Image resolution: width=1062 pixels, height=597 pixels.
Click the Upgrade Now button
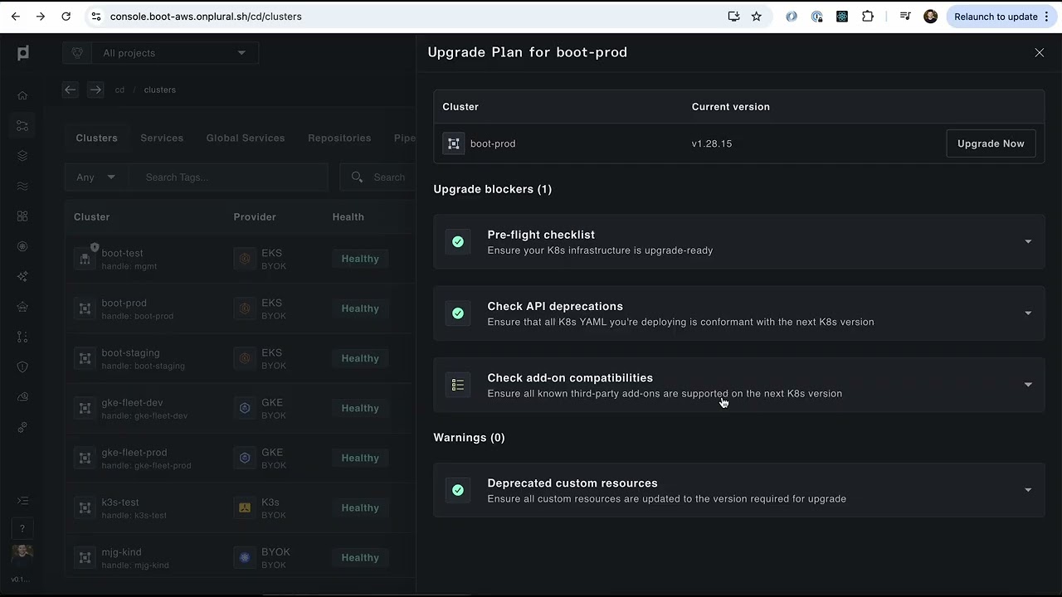[x=991, y=143]
